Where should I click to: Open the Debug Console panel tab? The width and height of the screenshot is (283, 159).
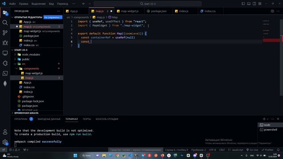point(107,119)
